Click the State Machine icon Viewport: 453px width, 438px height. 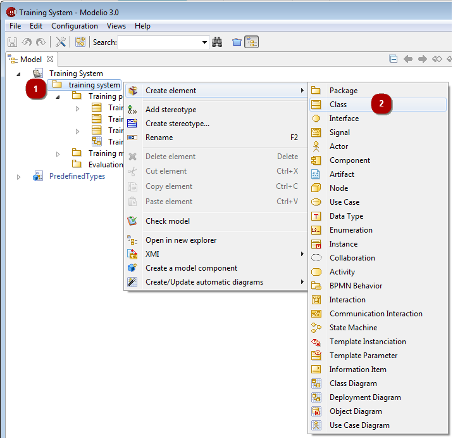(x=316, y=328)
